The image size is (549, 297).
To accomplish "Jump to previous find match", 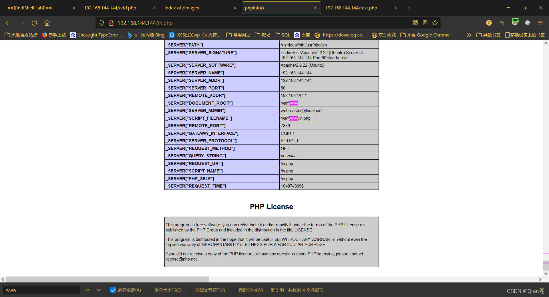I will click(88, 290).
